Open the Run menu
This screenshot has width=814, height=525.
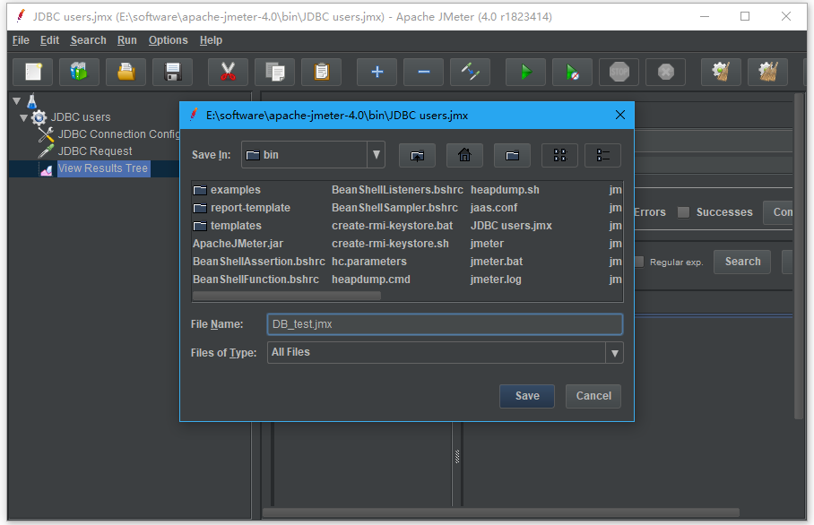pos(127,40)
